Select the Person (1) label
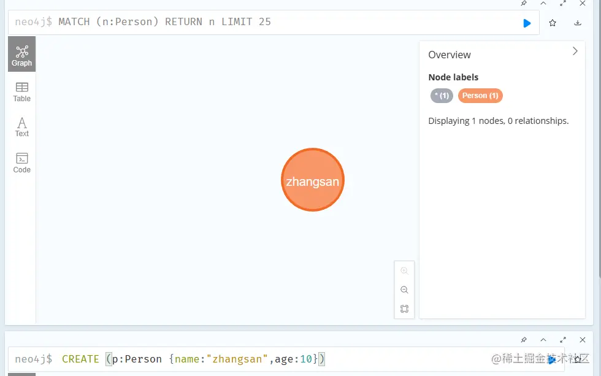Image resolution: width=601 pixels, height=376 pixels. click(x=480, y=96)
